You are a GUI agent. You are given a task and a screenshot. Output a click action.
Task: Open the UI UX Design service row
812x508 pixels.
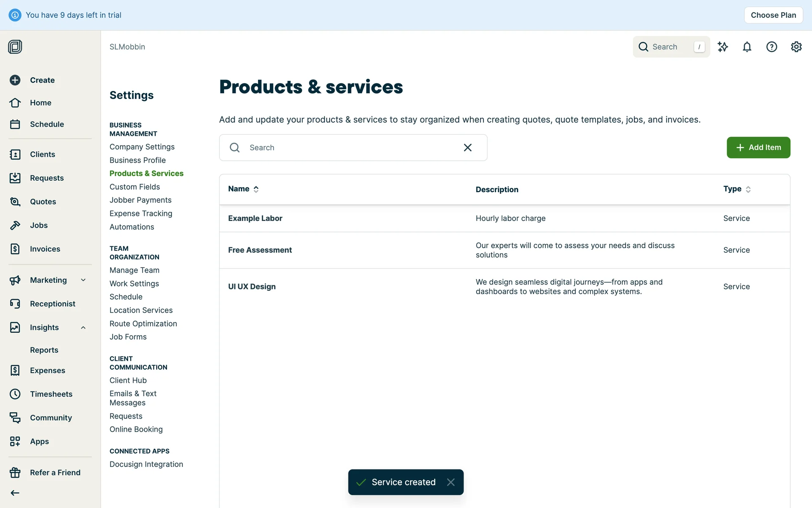coord(252,287)
